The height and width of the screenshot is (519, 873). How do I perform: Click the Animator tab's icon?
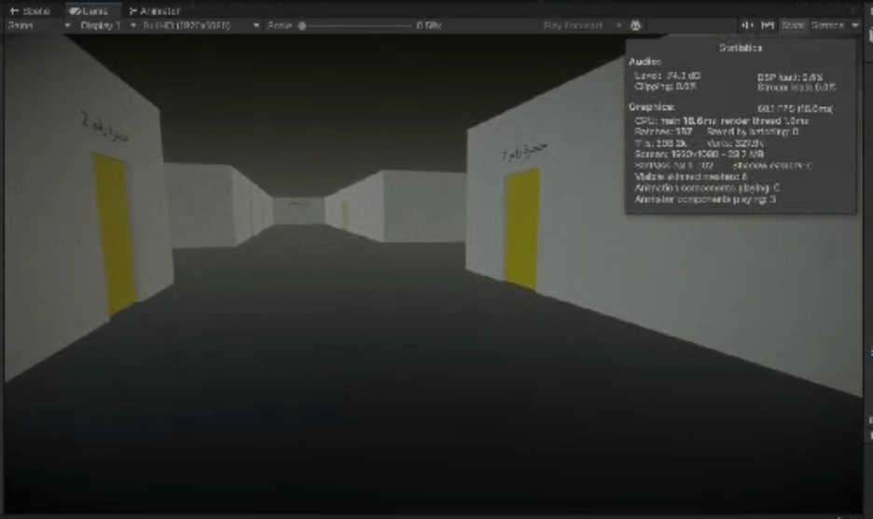coord(133,10)
